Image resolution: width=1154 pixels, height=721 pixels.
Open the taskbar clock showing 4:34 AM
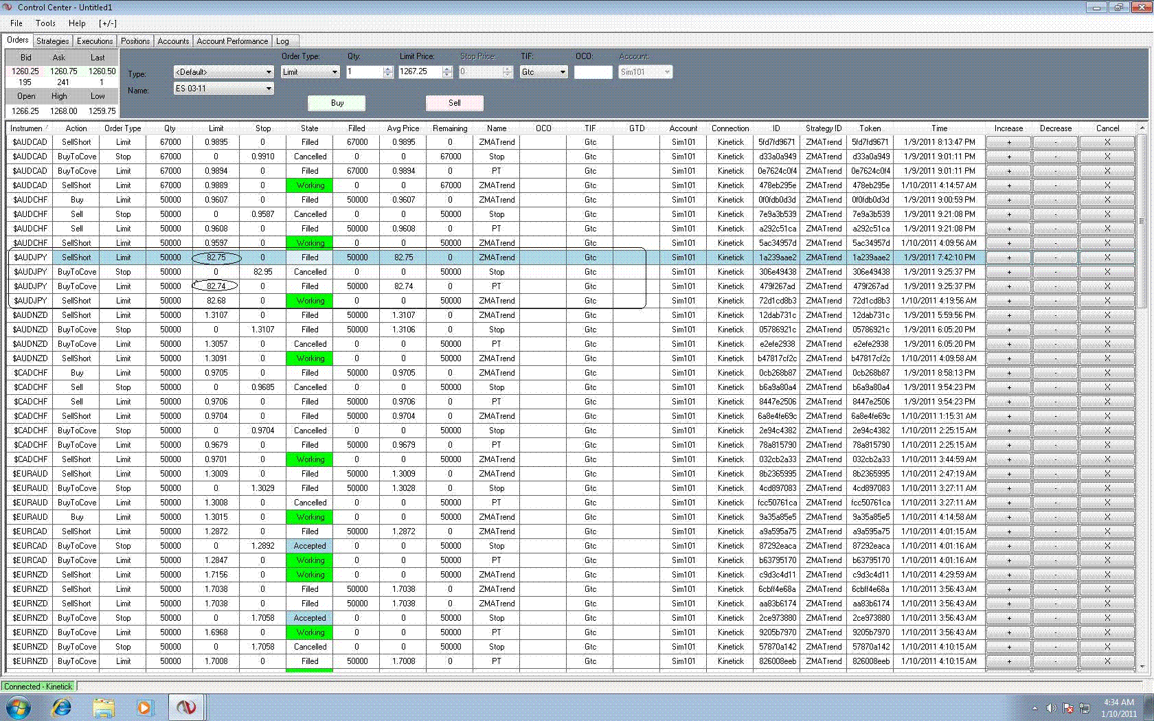[x=1118, y=708]
